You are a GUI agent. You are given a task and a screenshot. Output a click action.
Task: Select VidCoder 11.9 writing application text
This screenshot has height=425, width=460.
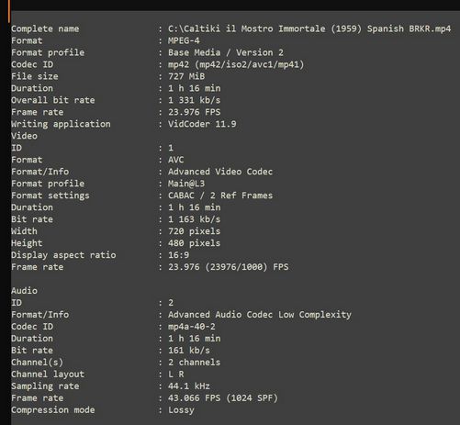click(202, 124)
